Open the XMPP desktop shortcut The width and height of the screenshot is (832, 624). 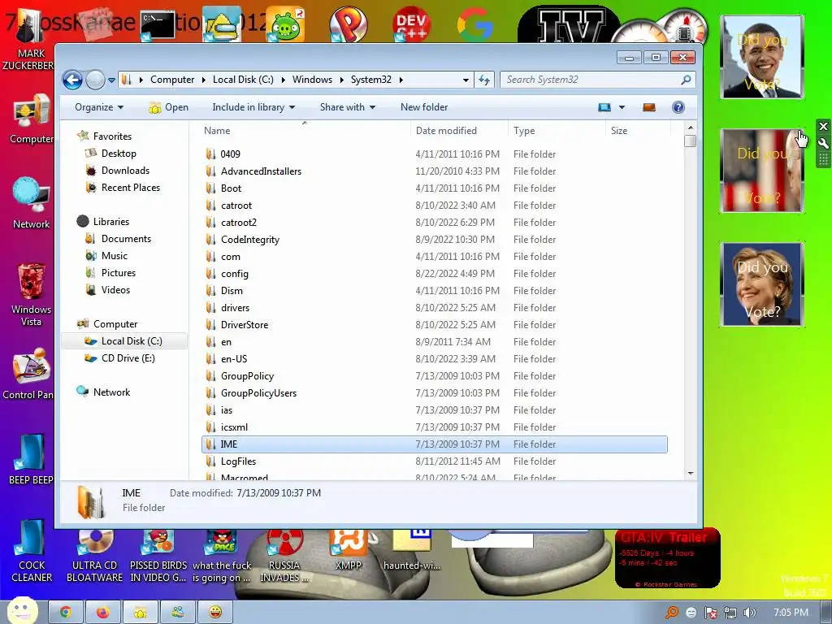pyautogui.click(x=348, y=551)
